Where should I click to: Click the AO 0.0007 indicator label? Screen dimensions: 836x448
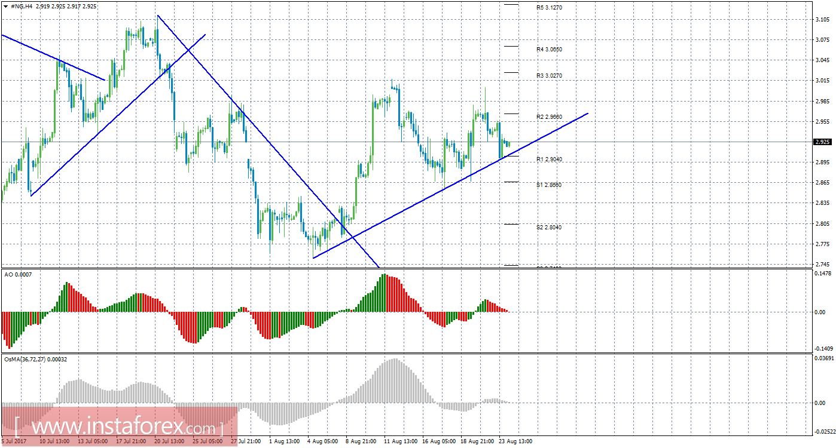coord(19,274)
